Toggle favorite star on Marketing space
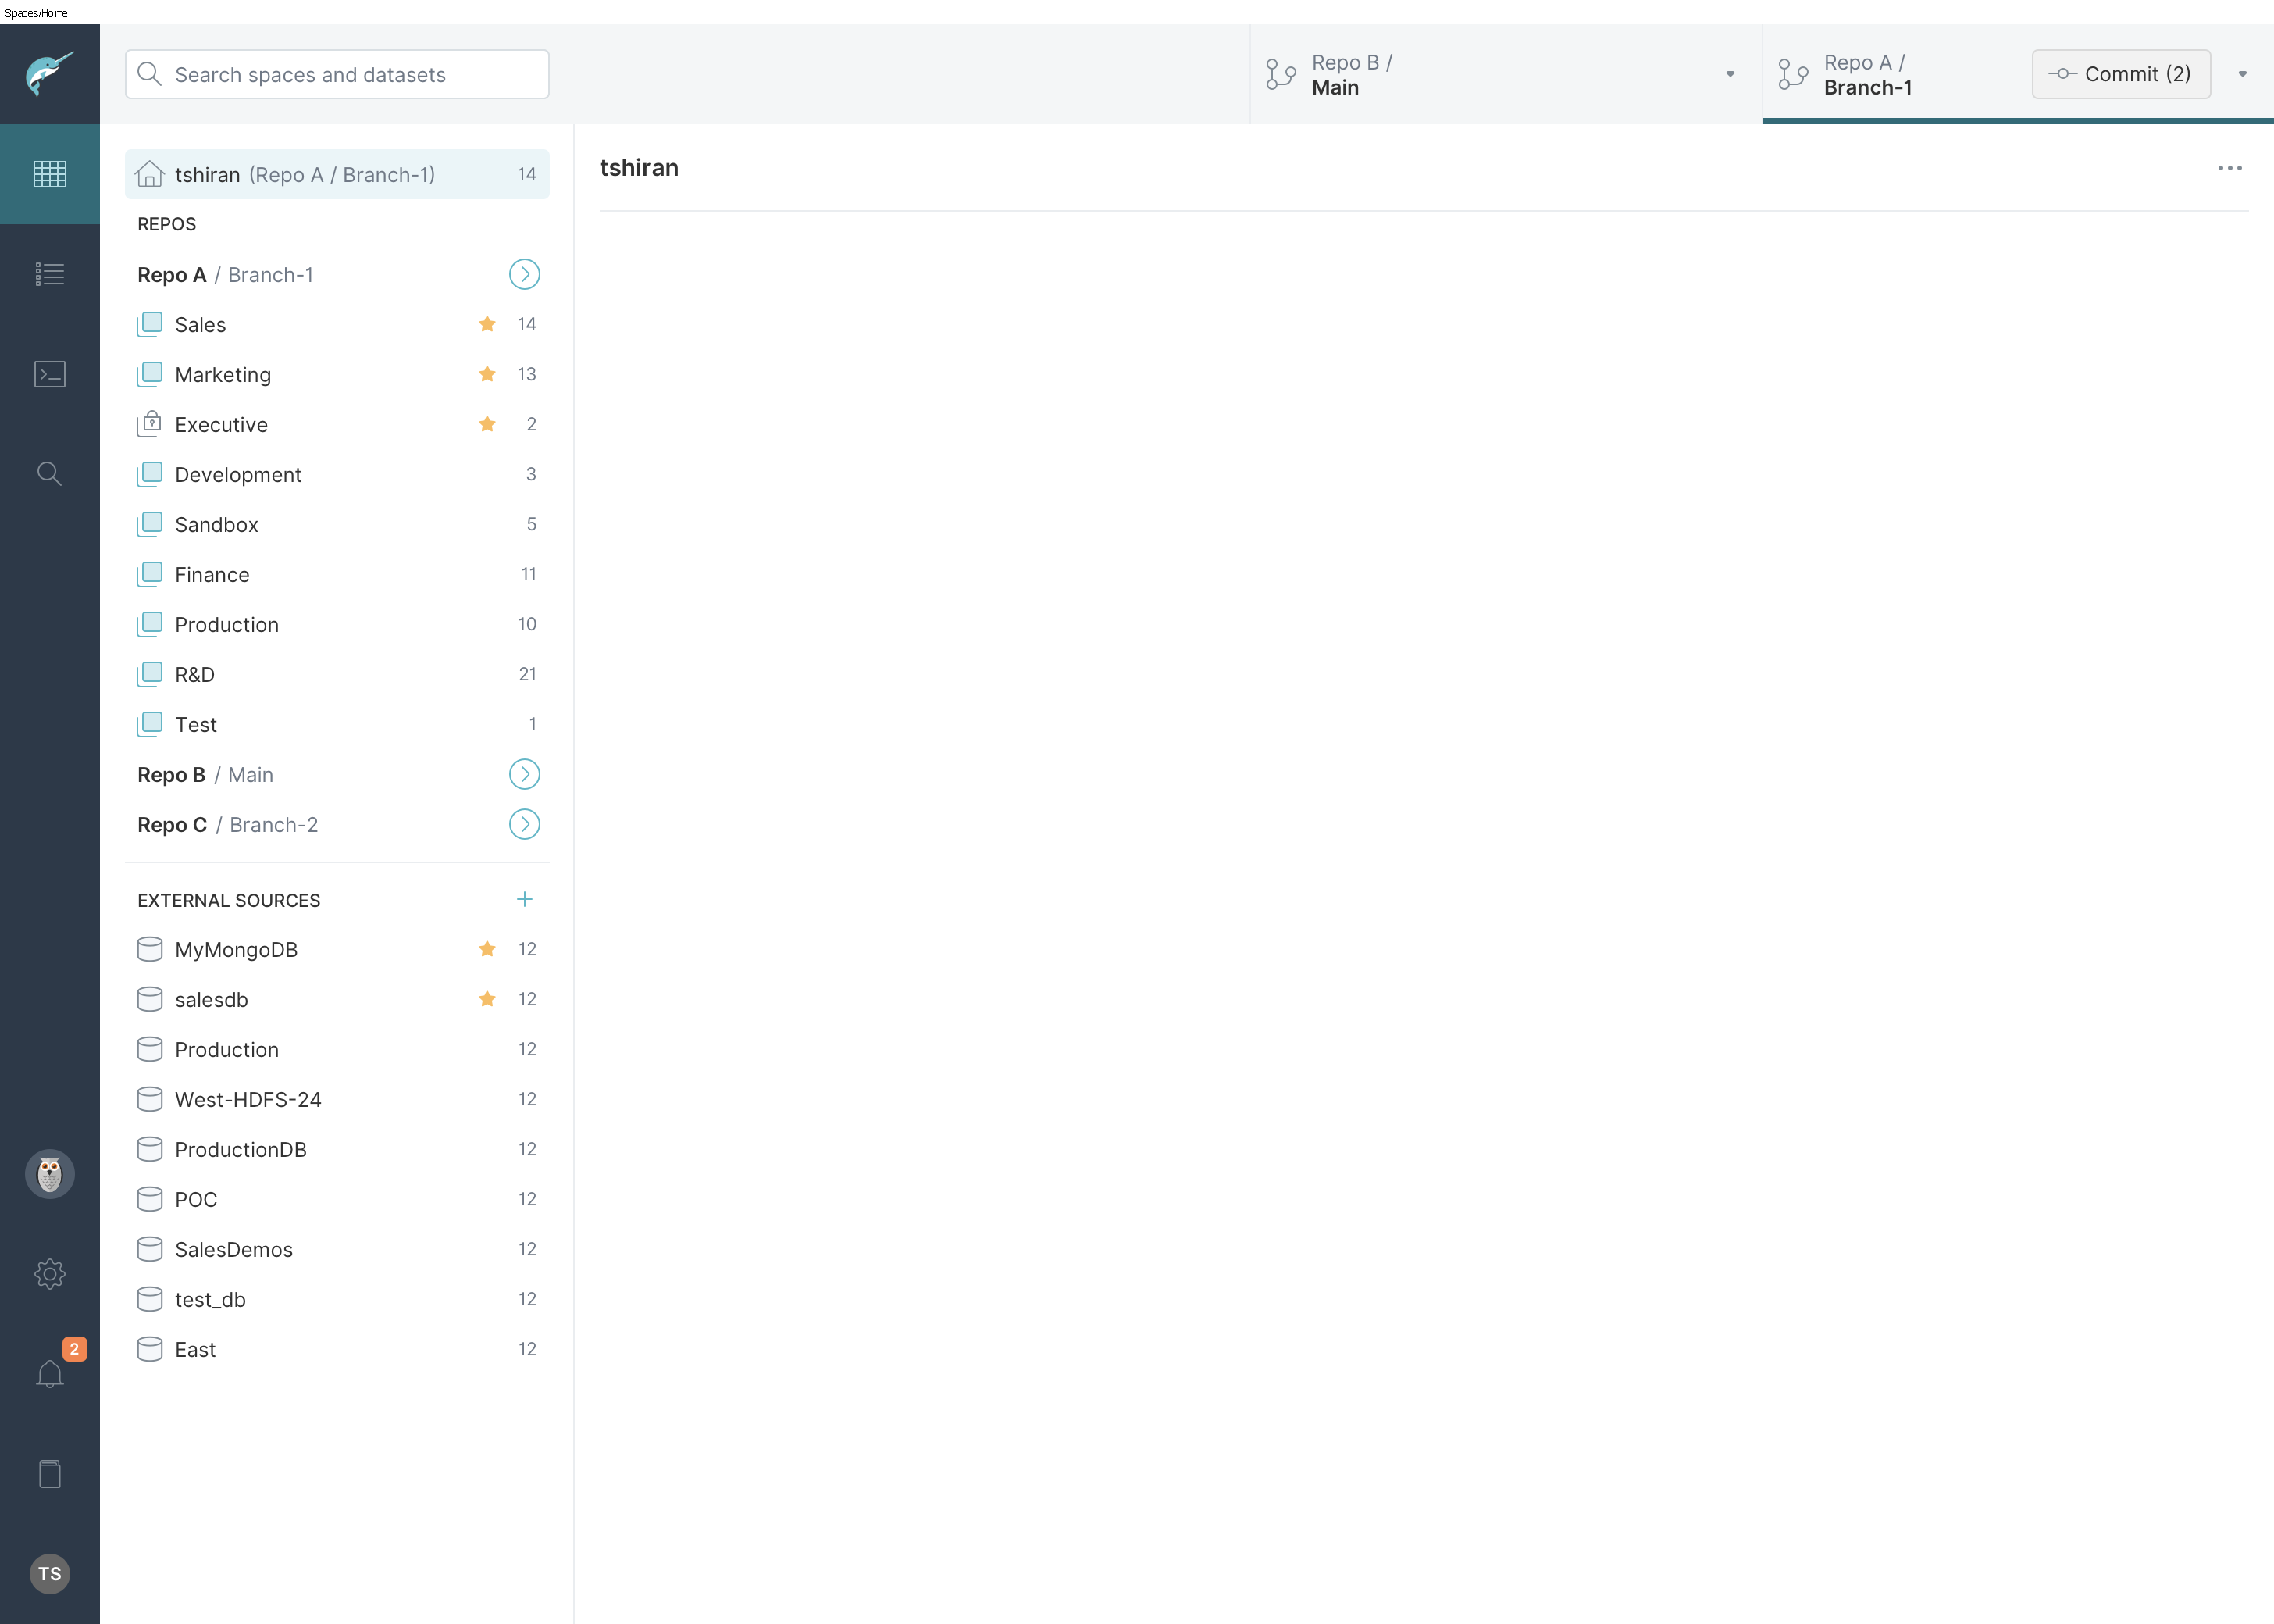Image resolution: width=2274 pixels, height=1624 pixels. [487, 374]
